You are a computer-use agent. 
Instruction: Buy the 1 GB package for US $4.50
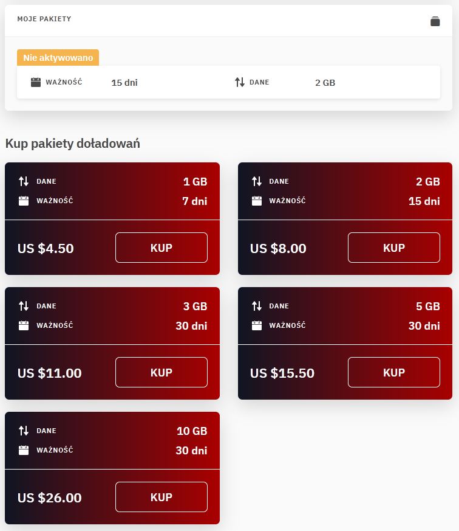161,248
